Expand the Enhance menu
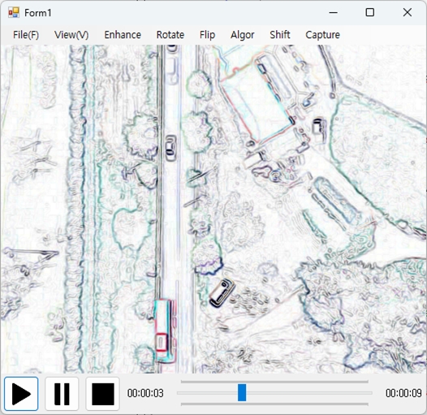The width and height of the screenshot is (427, 415). pos(123,35)
